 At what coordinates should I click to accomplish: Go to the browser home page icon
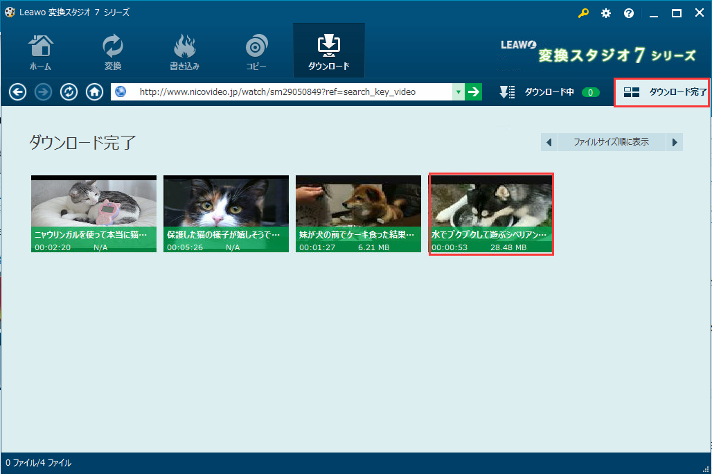click(x=94, y=91)
